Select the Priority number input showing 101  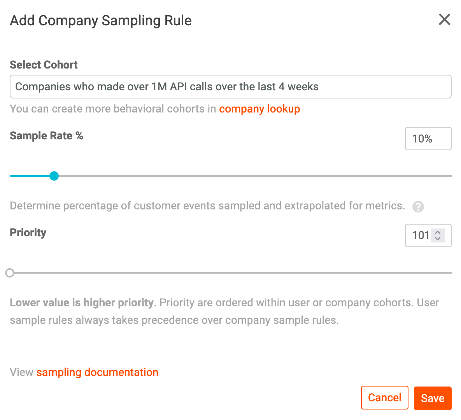422,235
